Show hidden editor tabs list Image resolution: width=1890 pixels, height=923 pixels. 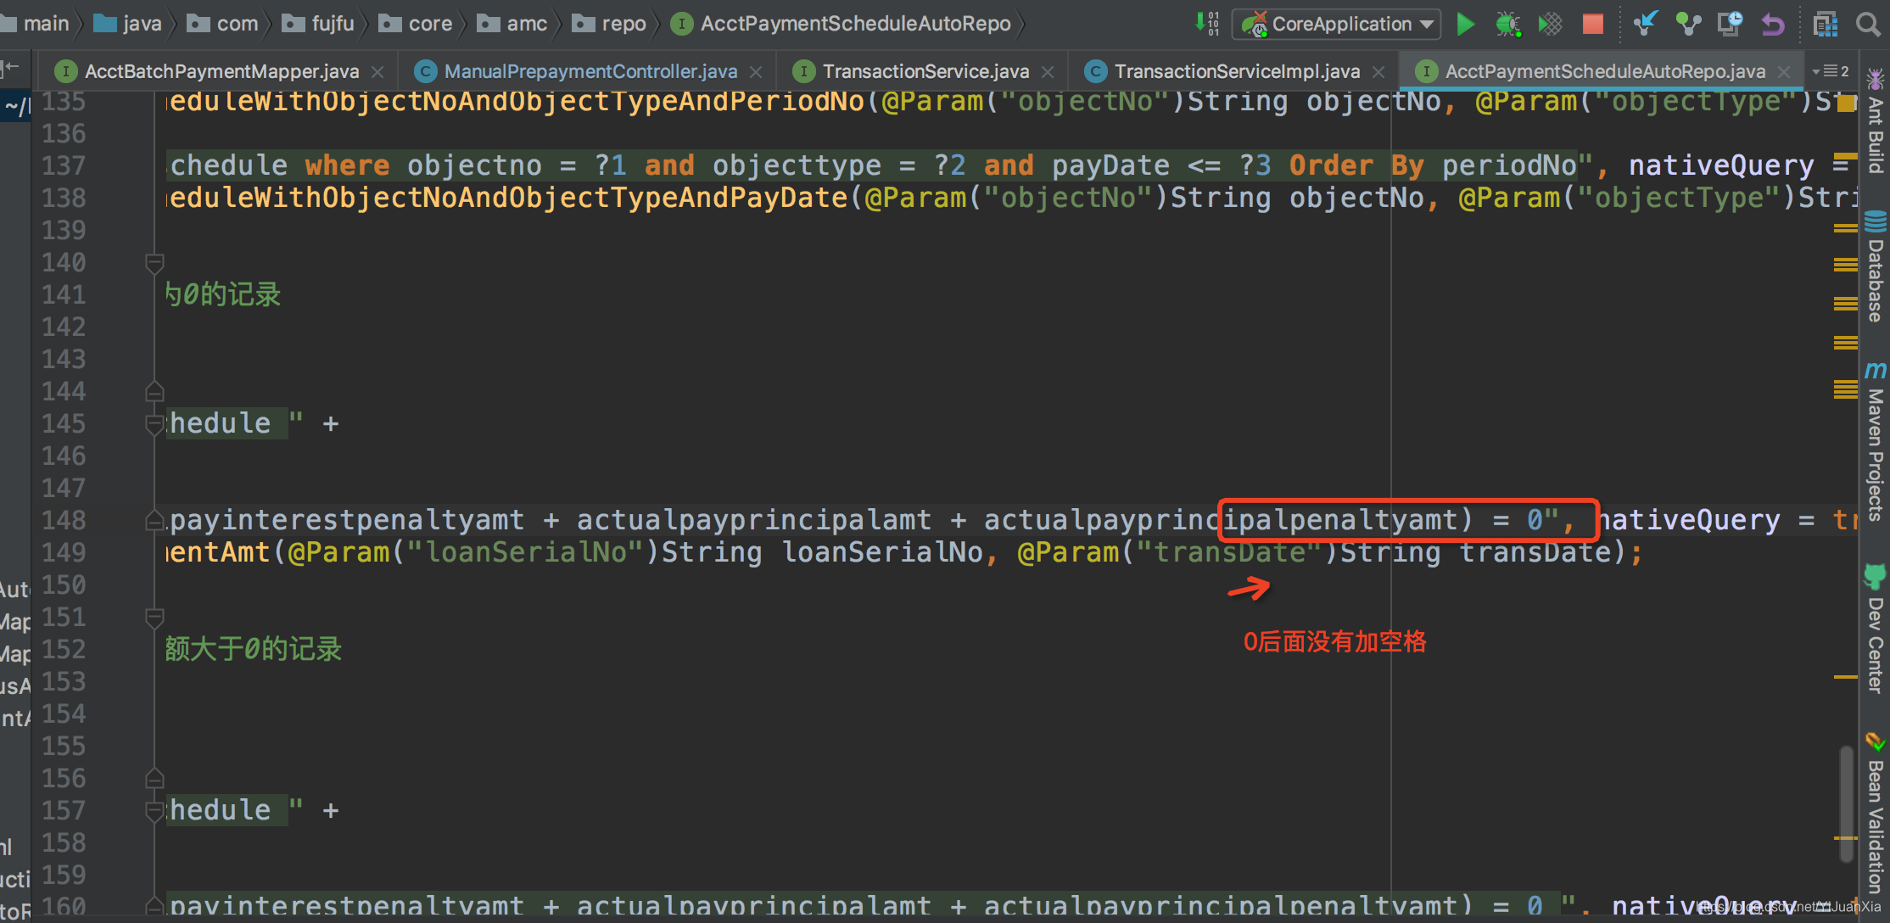1830,71
